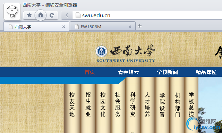Open the 精品课程 navigation item
Viewport: 222px width, 133px height.
pyautogui.click(x=206, y=72)
